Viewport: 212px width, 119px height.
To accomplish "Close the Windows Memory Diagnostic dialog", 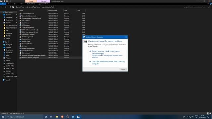I will (126, 37).
